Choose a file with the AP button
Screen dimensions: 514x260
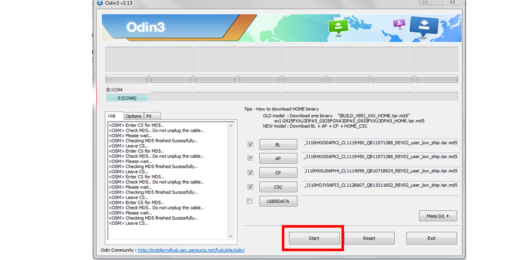point(278,158)
